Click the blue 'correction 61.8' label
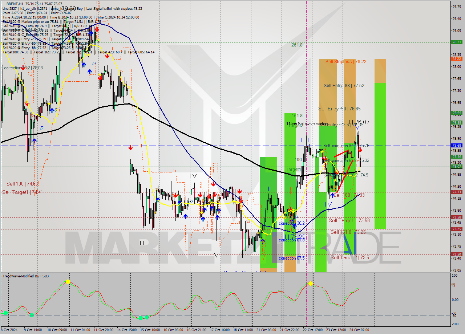Image resolution: width=465 pixels, height=334 pixels. [292, 240]
